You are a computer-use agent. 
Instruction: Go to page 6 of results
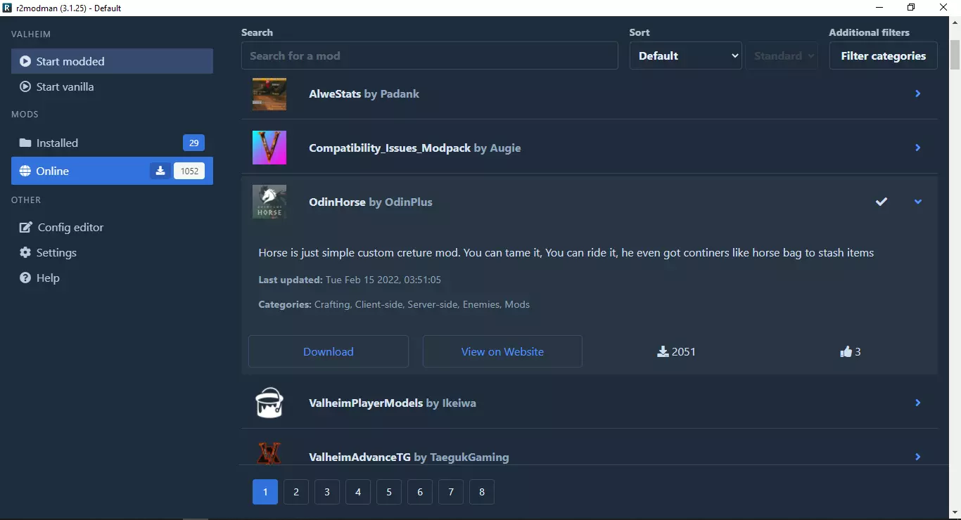click(x=420, y=492)
